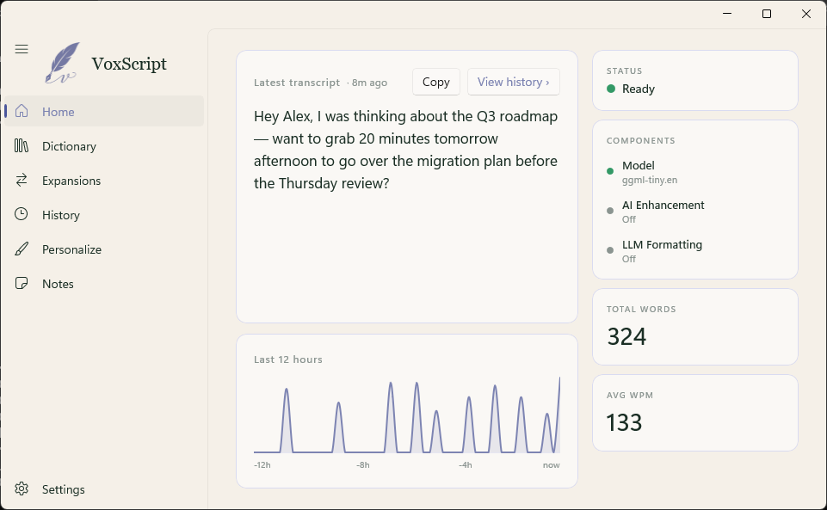
Task: Click the Settings gear icon
Action: tap(22, 488)
